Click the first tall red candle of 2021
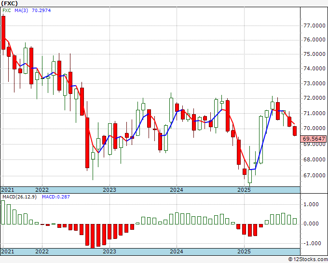Viewport: 328px width, 263px height. tap(3, 33)
